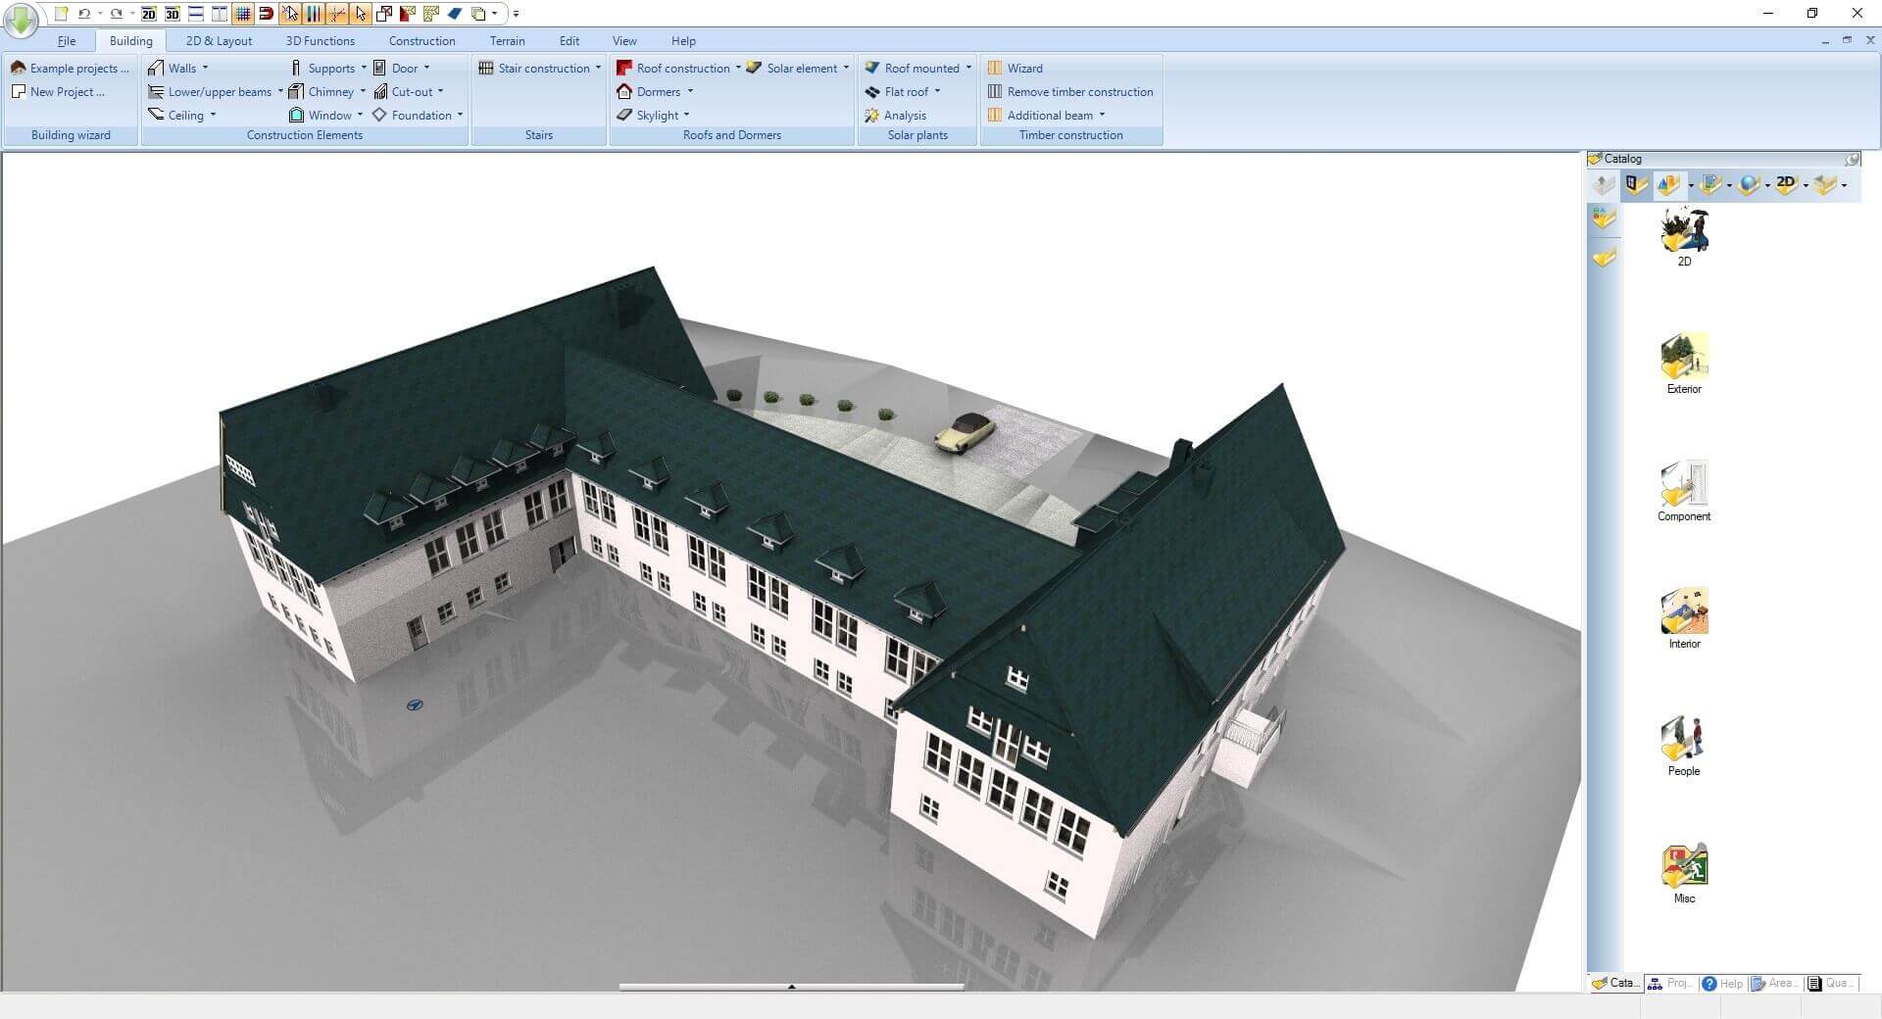Select the Walls tool in the ribbon
The width and height of the screenshot is (1882, 1019).
[x=180, y=68]
